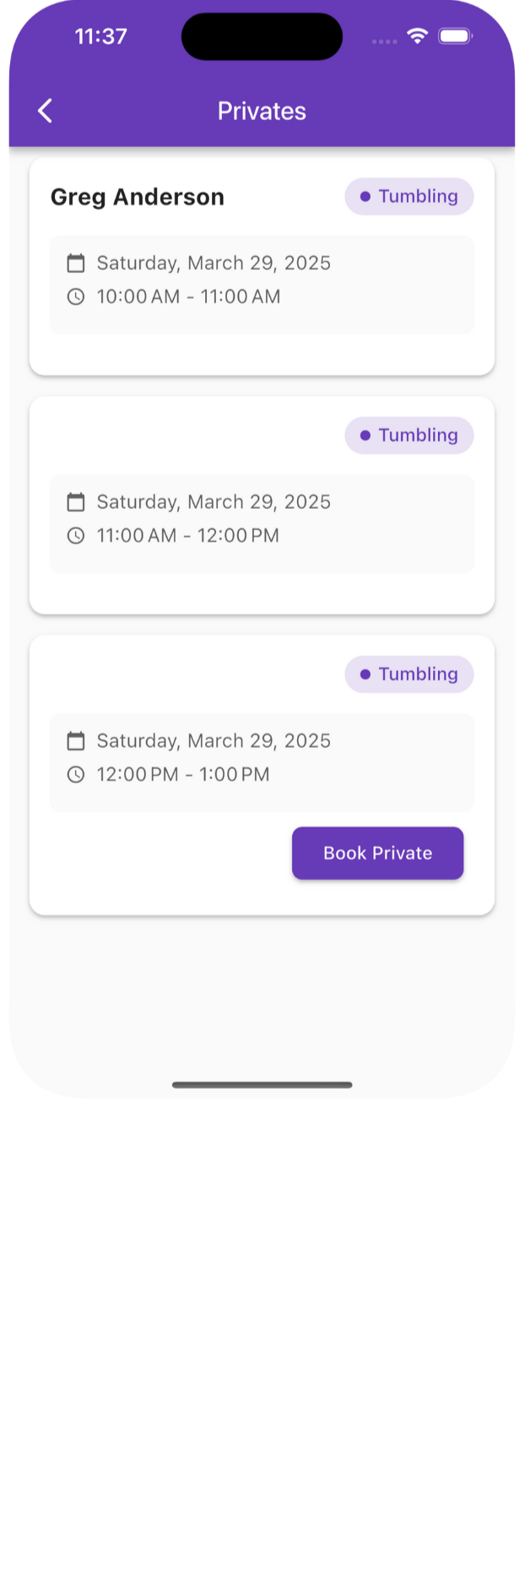Select Tumbling tag on 11:00 AM card
Image resolution: width=525 pixels, height=1588 pixels.
point(409,435)
